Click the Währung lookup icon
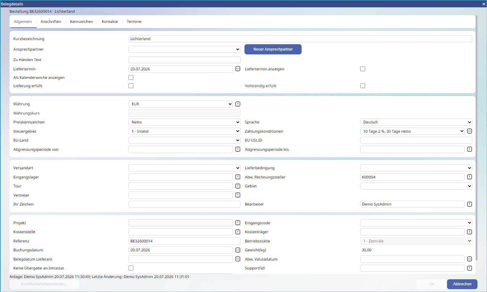The width and height of the screenshot is (487, 292). (x=238, y=104)
